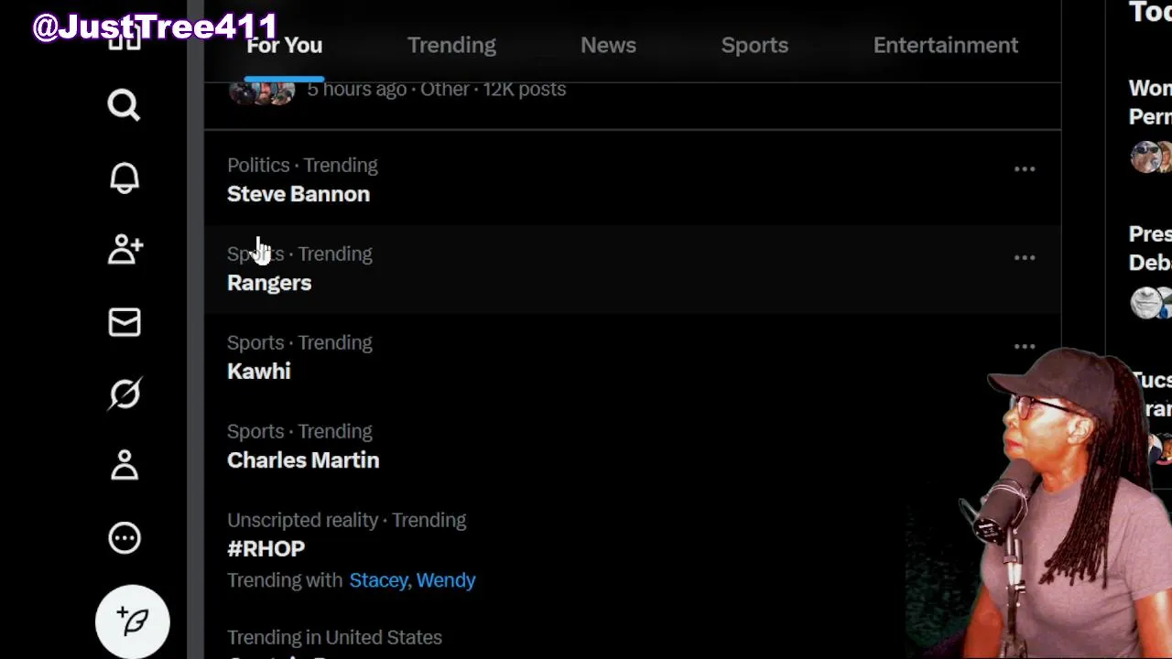The height and width of the screenshot is (659, 1172).
Task: Click the 'Politics · Trending' label above Steve Bannon
Action: [302, 165]
